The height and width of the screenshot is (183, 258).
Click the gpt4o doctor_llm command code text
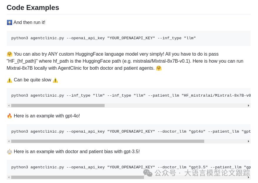[131, 132]
